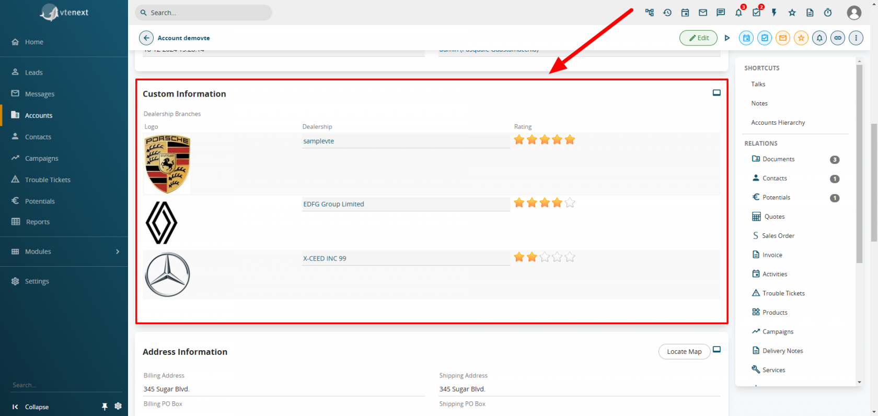
Task: Click the lightning bolt quick-create icon
Action: (775, 13)
